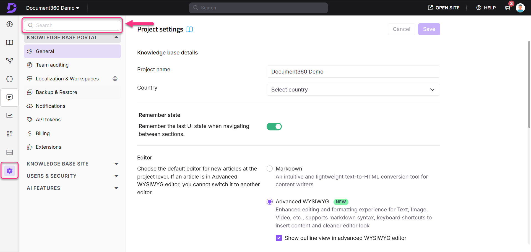Open the Document360 Demo project switcher
The height and width of the screenshot is (252, 531).
pos(53,8)
